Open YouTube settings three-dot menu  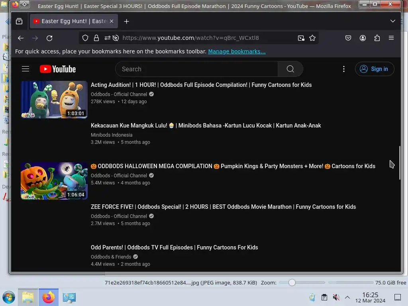344,69
